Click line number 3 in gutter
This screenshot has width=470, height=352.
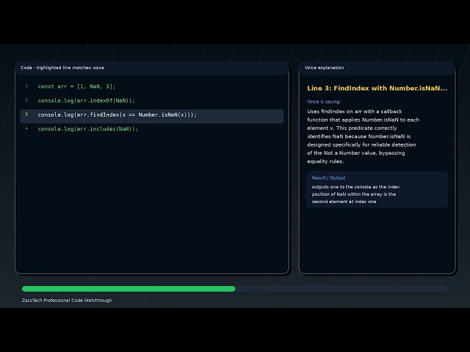click(x=26, y=114)
